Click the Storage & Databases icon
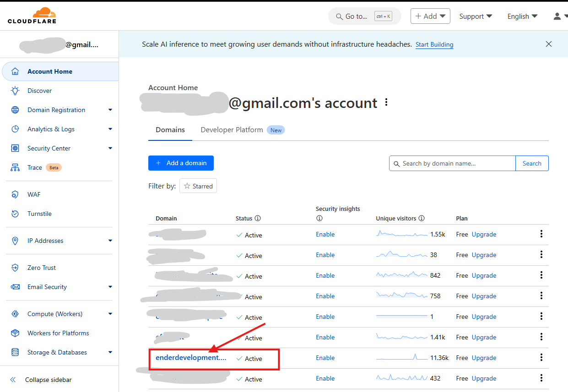The height and width of the screenshot is (392, 568). (15, 352)
